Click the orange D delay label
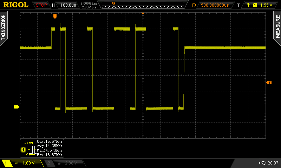This screenshot has width=281, height=168. pyautogui.click(x=194, y=5)
